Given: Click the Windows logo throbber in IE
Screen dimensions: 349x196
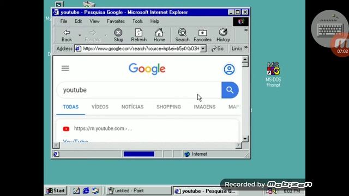Looking at the screenshot, I should tap(240, 22).
